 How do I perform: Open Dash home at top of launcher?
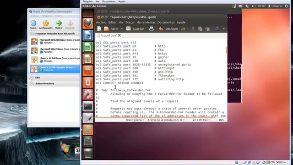pyautogui.click(x=88, y=13)
